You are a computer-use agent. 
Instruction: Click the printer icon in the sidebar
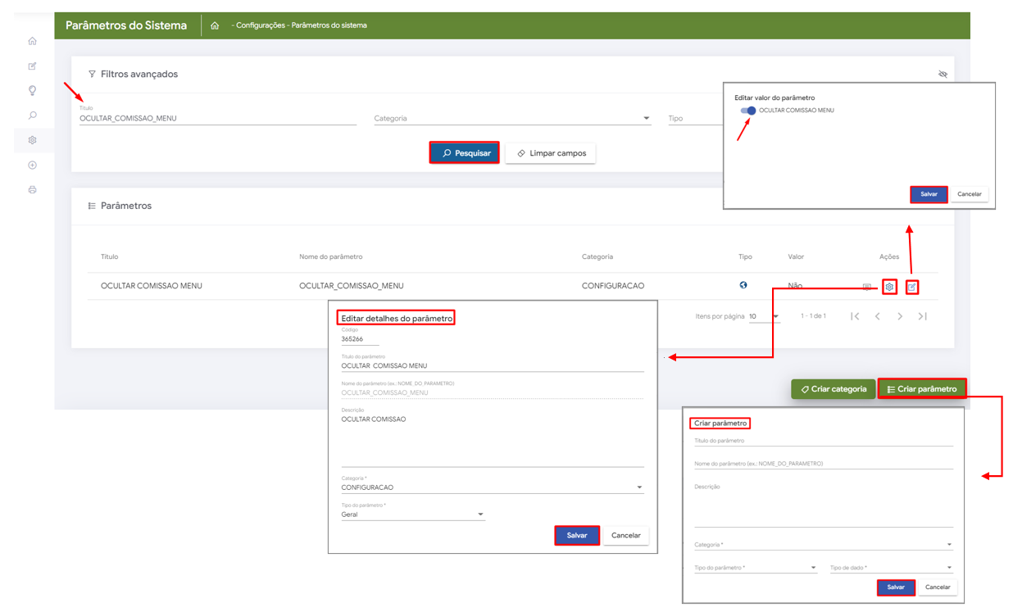33,190
